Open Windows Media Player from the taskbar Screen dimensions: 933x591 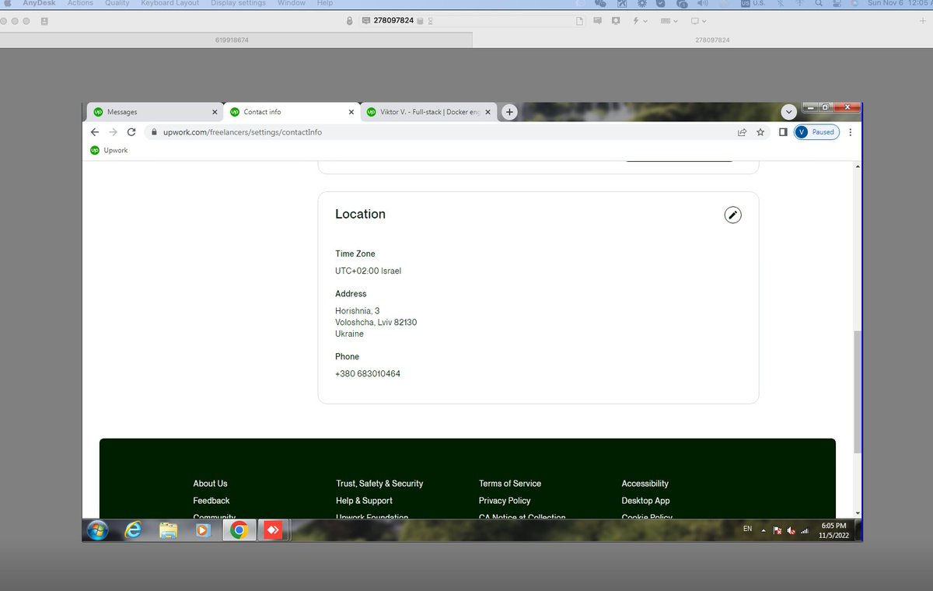click(x=203, y=530)
